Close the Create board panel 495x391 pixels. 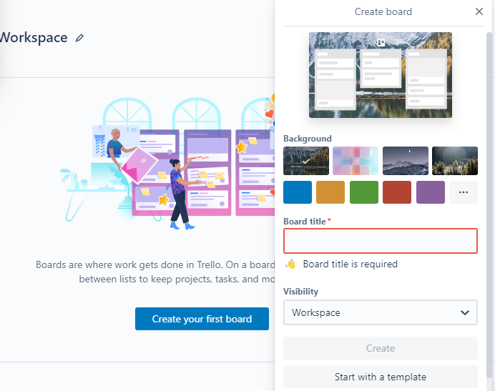click(479, 11)
